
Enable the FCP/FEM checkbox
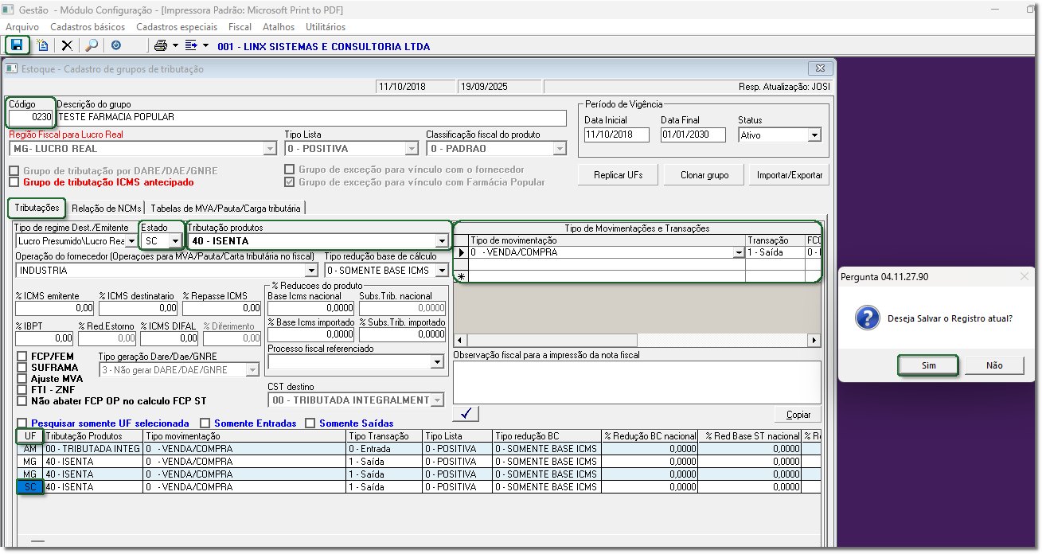click(x=22, y=357)
